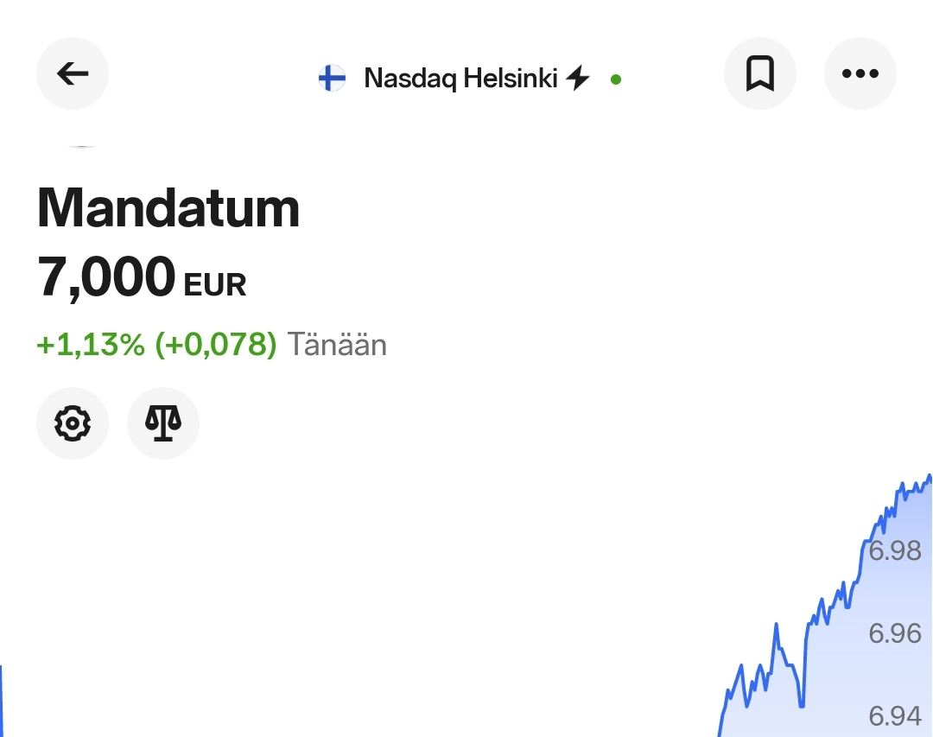Click the 6.96 price axis label
This screenshot has height=737, width=933.
[x=895, y=633]
